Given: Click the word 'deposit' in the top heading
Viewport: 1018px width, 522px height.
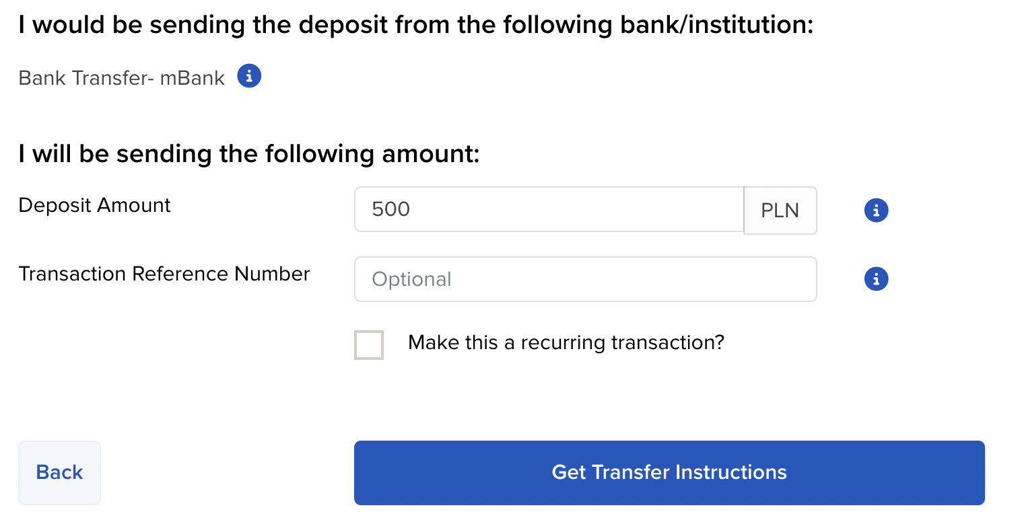Looking at the screenshot, I should [340, 26].
